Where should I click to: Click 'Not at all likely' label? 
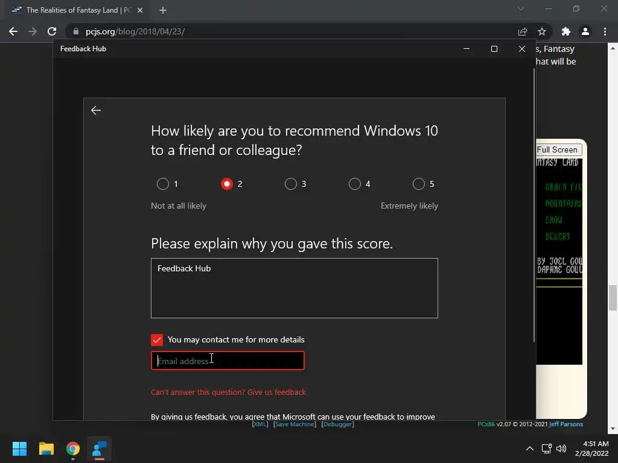(x=179, y=206)
